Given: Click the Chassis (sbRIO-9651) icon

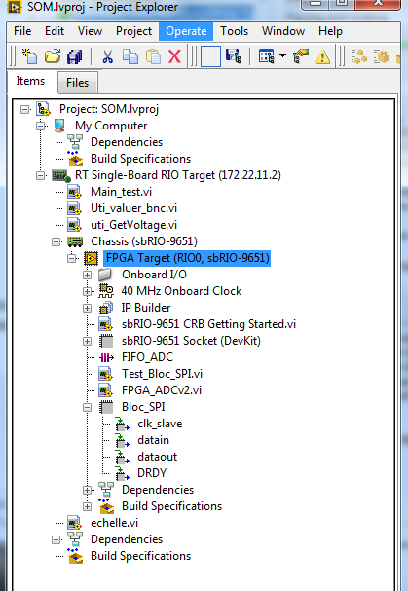Looking at the screenshot, I should [75, 241].
